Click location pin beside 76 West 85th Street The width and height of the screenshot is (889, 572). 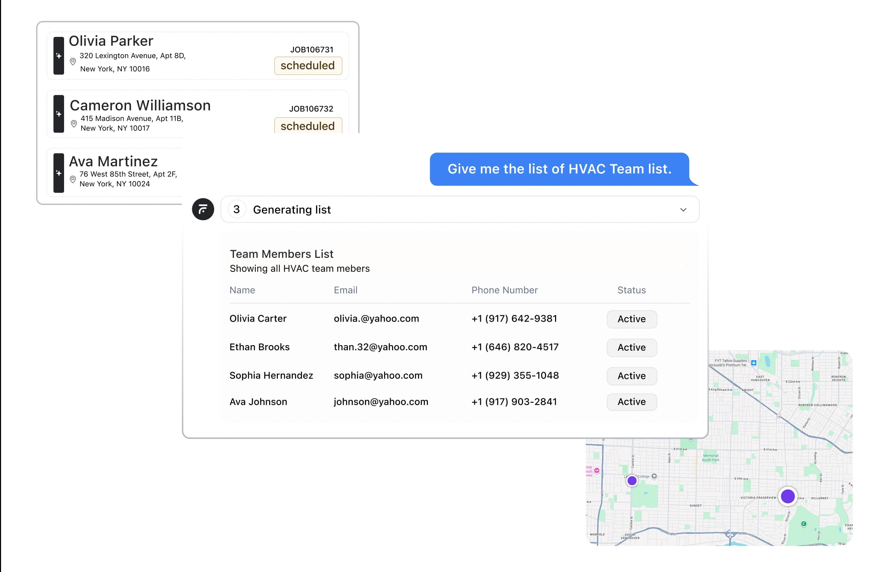[x=73, y=180]
